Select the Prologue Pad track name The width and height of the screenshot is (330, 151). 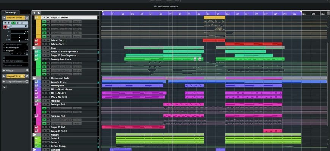pos(58,105)
